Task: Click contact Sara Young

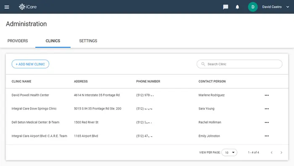Action: point(207,109)
